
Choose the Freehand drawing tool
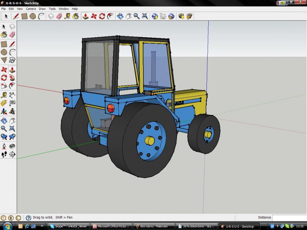click(x=12, y=60)
